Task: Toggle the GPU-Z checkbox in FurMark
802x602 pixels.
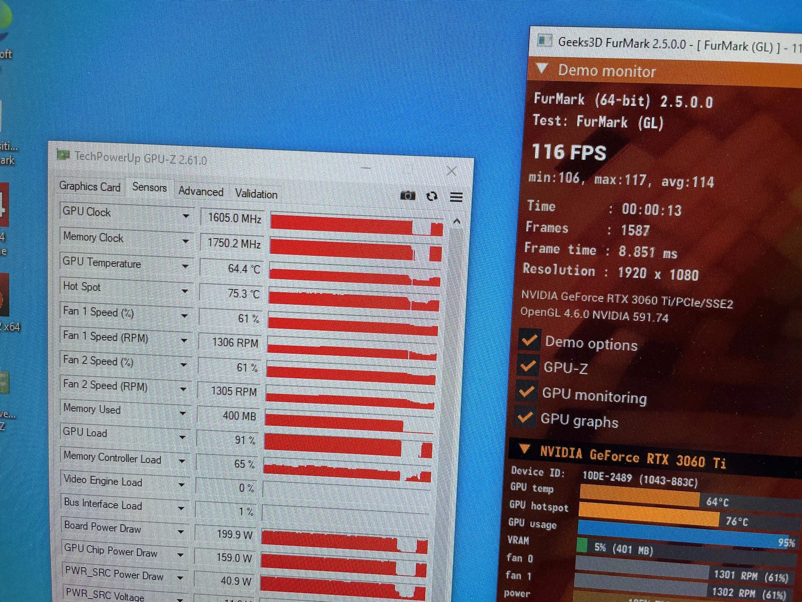Action: (528, 366)
